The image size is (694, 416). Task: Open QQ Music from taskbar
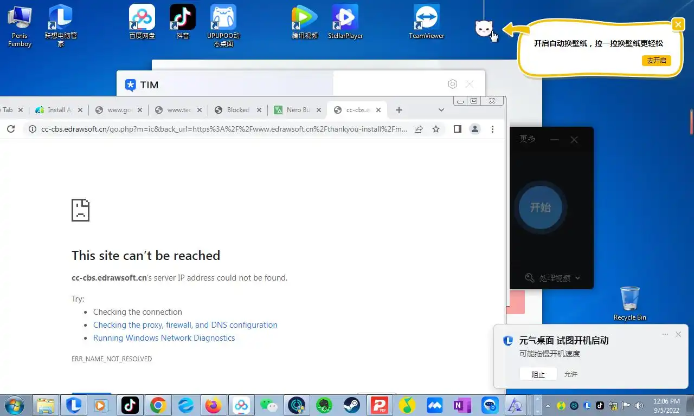pos(408,405)
